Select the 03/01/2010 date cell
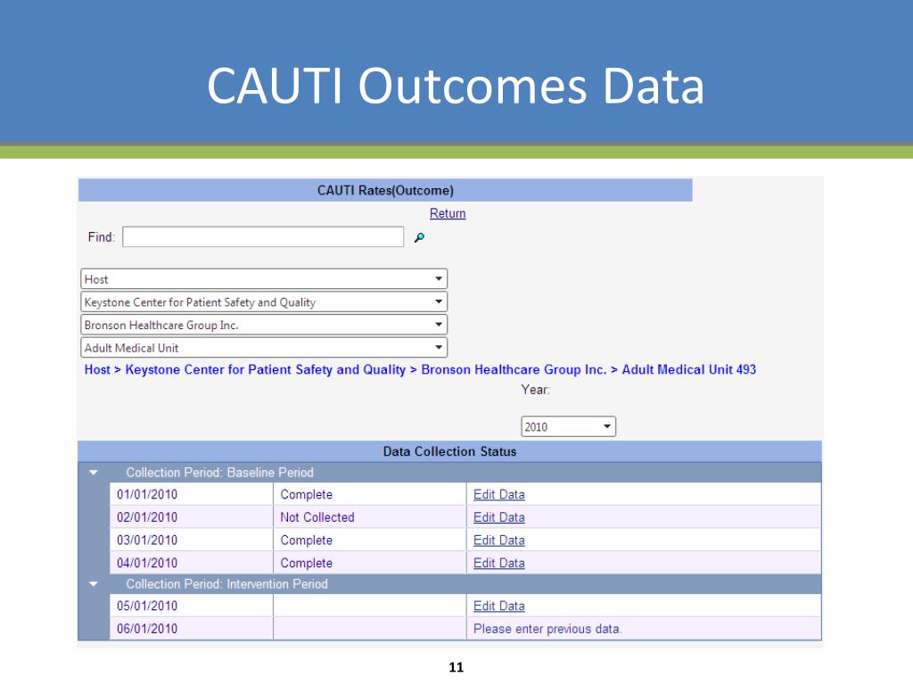Screen dimensions: 913x685 click(192, 540)
